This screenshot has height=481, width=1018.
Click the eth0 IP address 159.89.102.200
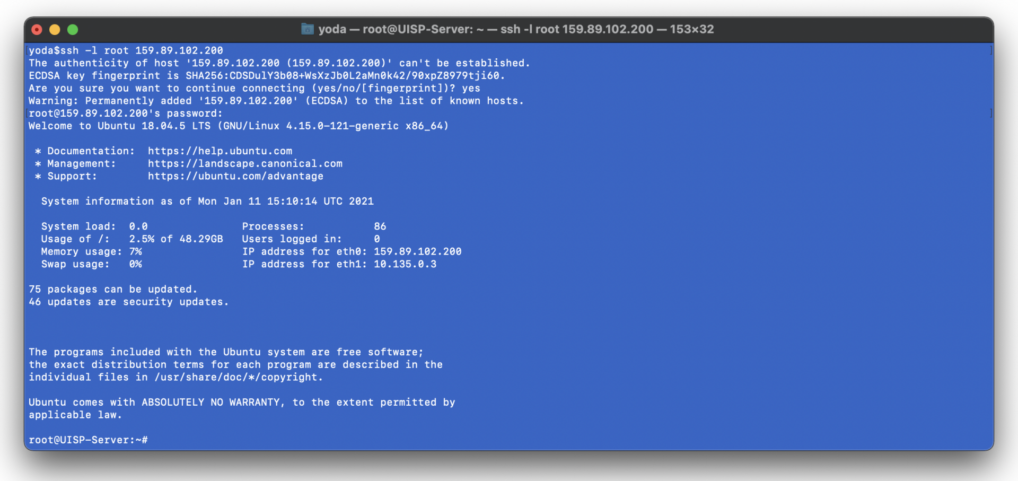point(418,252)
